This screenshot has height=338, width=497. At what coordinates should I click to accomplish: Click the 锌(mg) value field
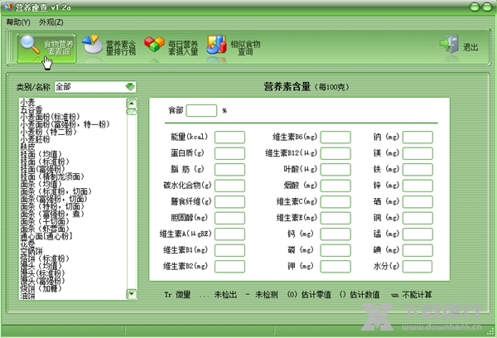[417, 186]
